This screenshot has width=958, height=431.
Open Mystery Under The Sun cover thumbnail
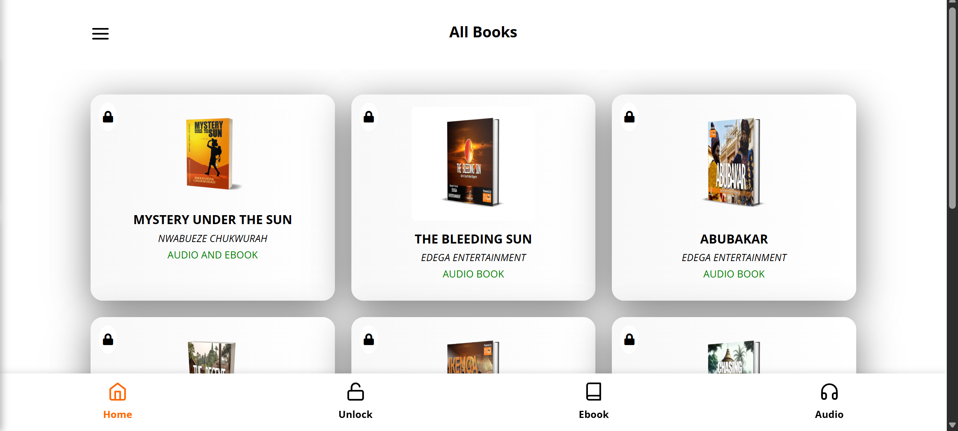tap(212, 154)
